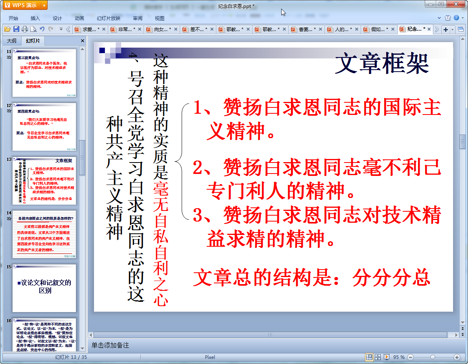Click the Open folder icon

(x=7, y=29)
